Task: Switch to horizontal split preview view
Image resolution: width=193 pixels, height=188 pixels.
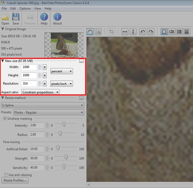Action: click(x=187, y=32)
